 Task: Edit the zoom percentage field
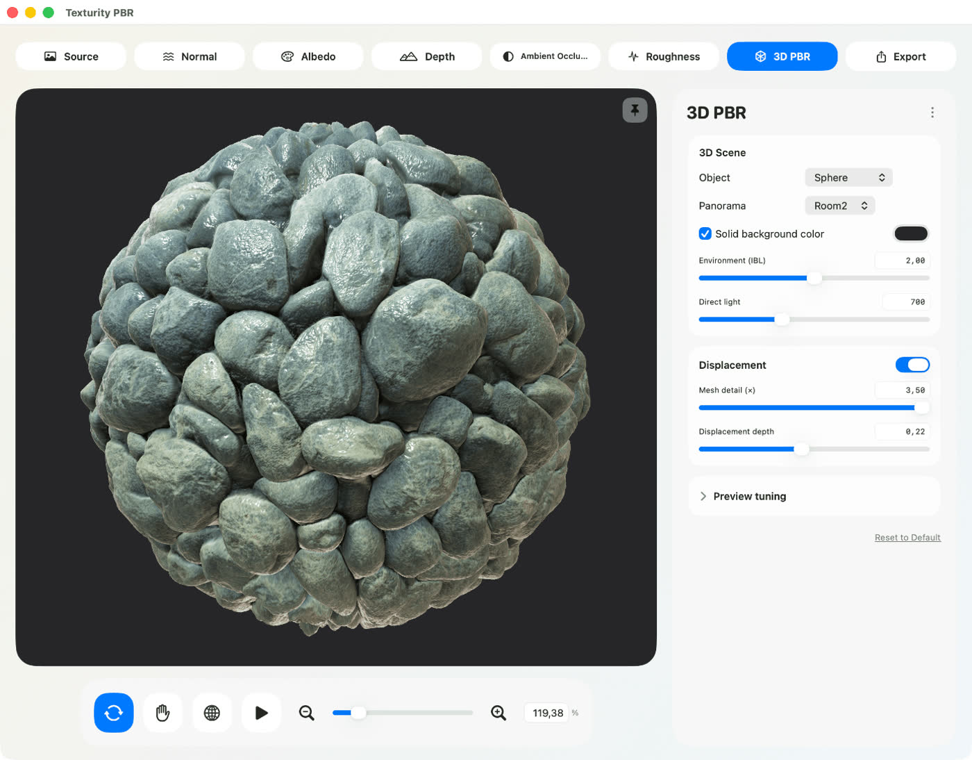coord(548,713)
